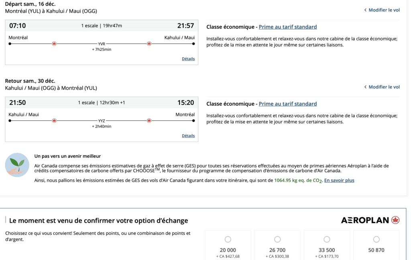Click the maple leaf between YVR and Kahului
The image size is (411, 260).
point(149,44)
